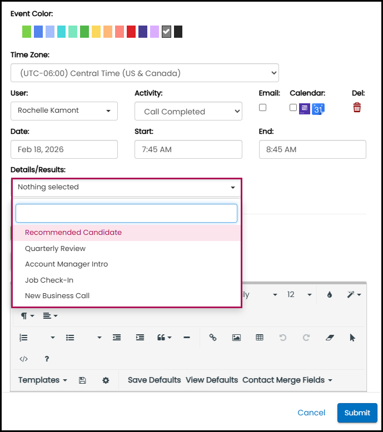Insert an unordered bullet list
The height and width of the screenshot is (432, 383).
(x=70, y=338)
